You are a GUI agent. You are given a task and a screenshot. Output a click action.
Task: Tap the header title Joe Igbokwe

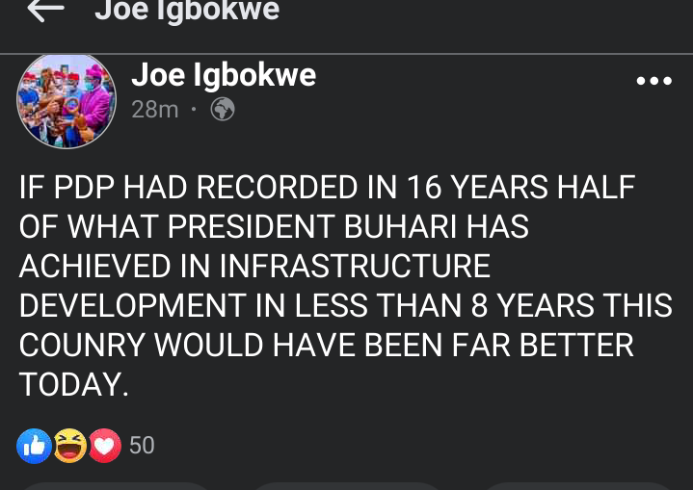(x=187, y=10)
